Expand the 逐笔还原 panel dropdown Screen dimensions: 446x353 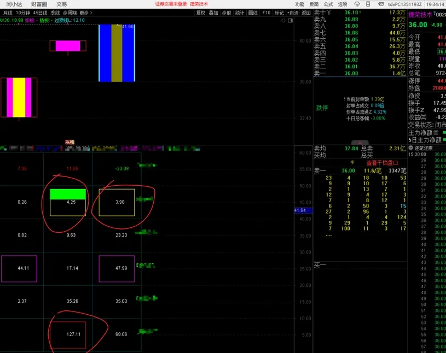tap(410, 148)
